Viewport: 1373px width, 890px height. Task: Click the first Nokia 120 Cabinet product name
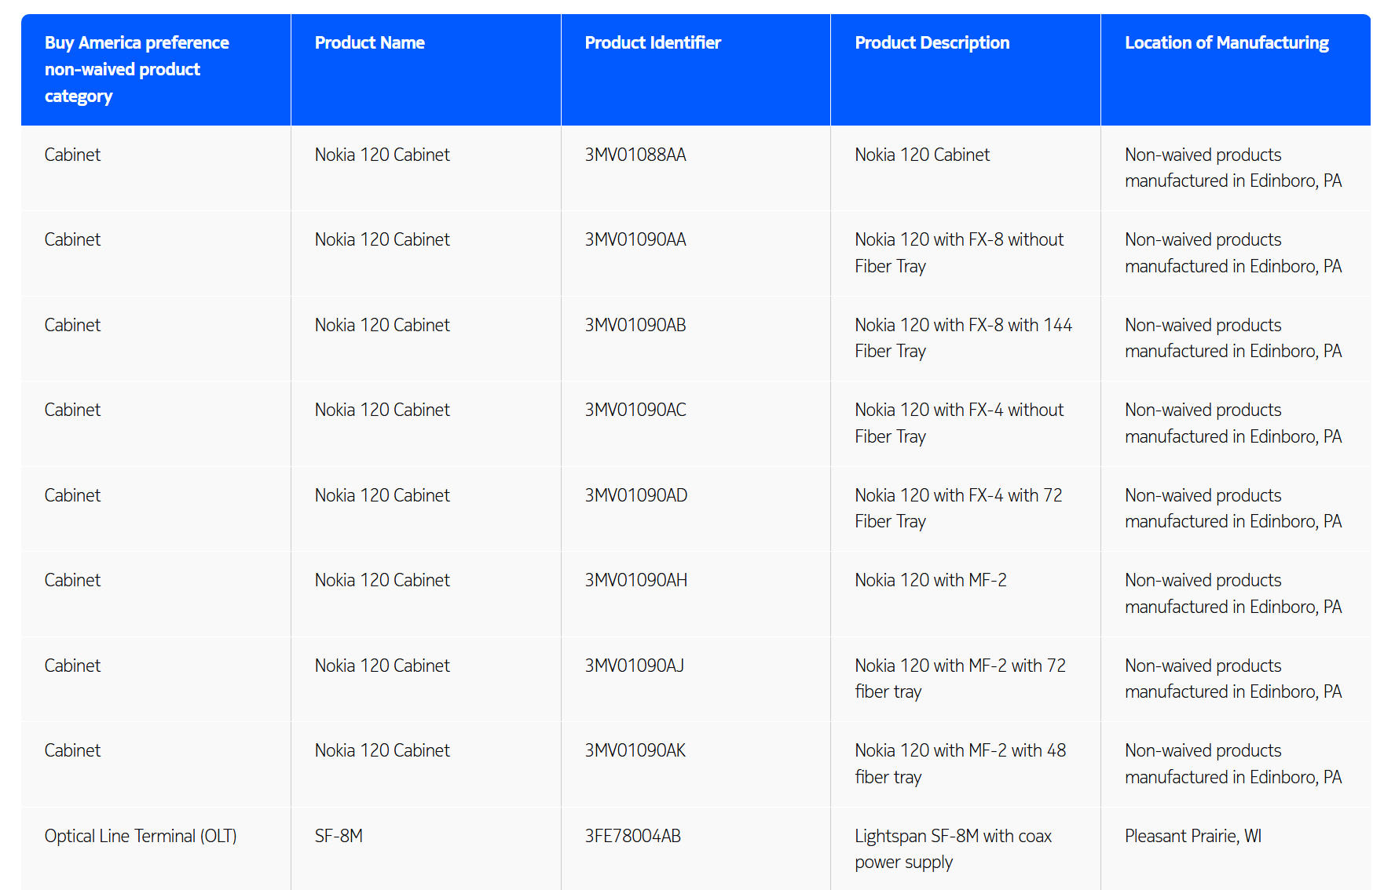point(382,155)
